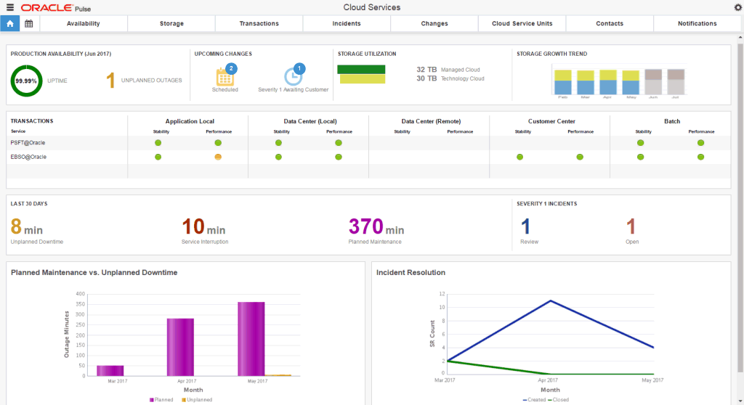Viewport: 744px width, 405px height.
Task: Click the 1 Unplanned Outages count
Action: pos(110,81)
